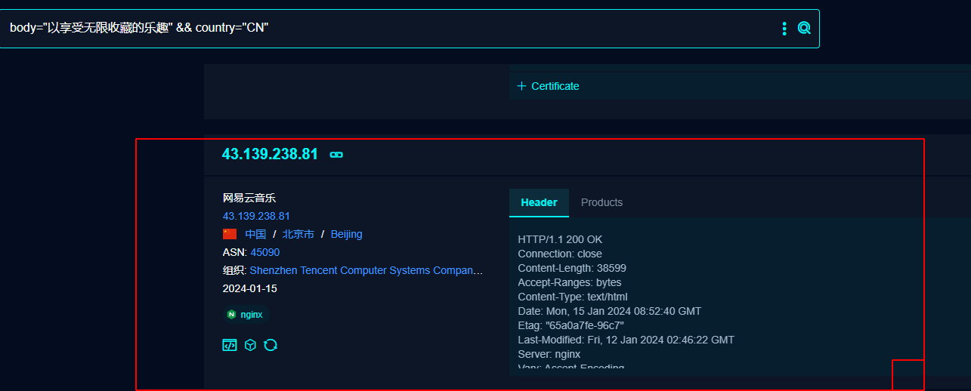
Task: Select the nginx product tag
Action: click(246, 314)
